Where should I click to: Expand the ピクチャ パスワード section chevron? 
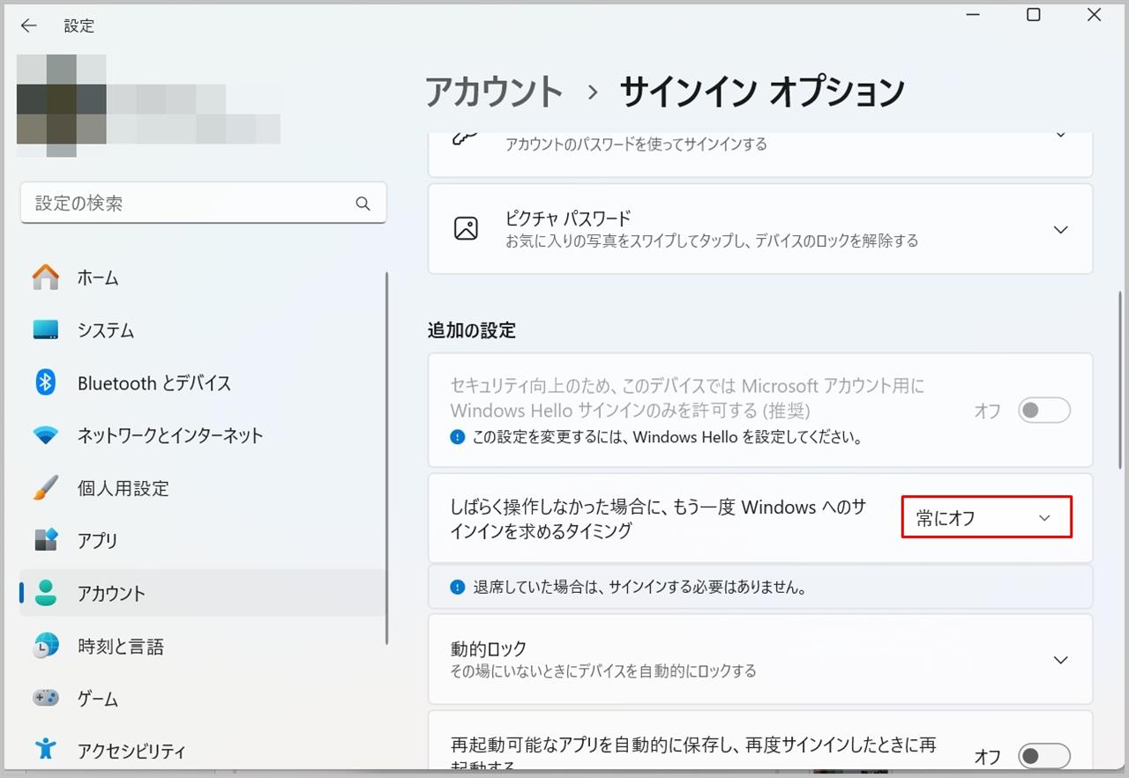(1061, 229)
